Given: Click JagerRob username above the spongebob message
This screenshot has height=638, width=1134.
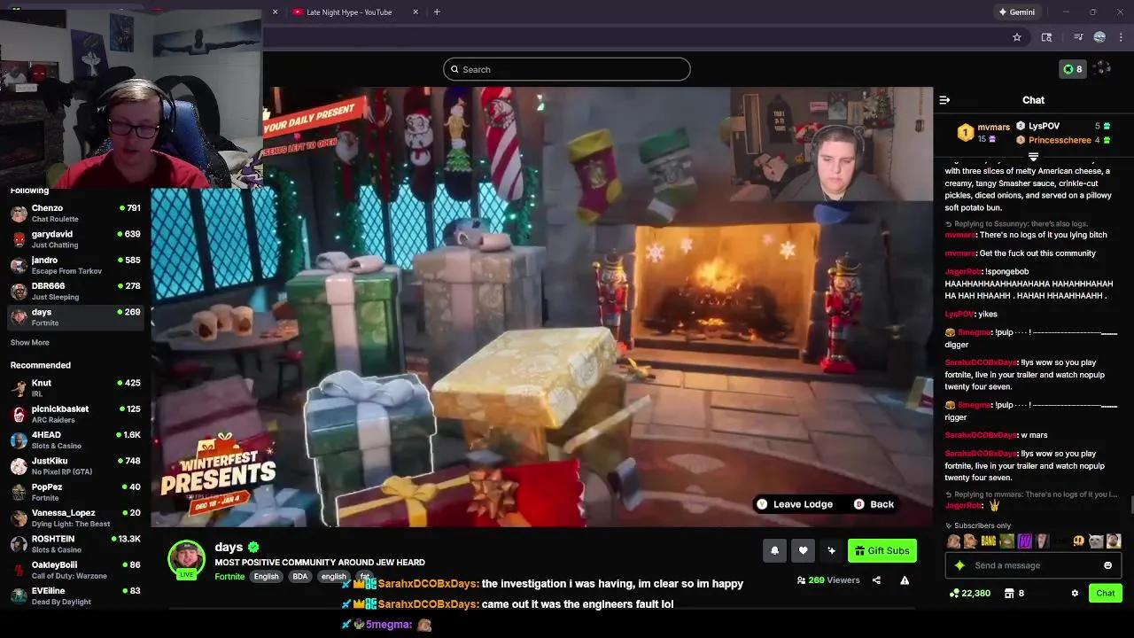Looking at the screenshot, I should (x=963, y=271).
